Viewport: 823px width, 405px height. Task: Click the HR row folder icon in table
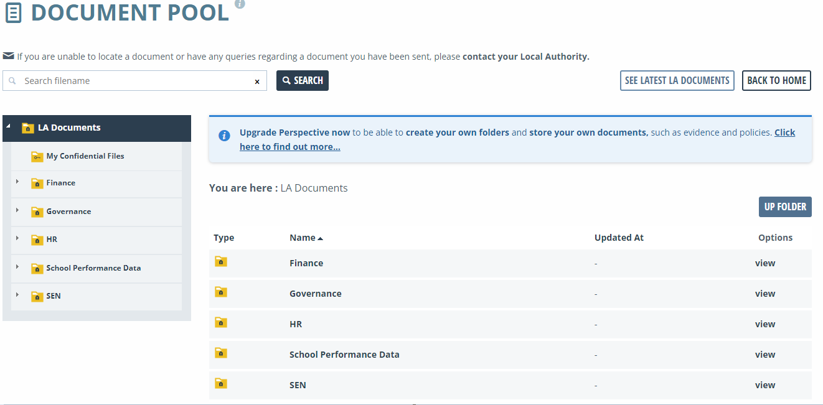click(221, 322)
